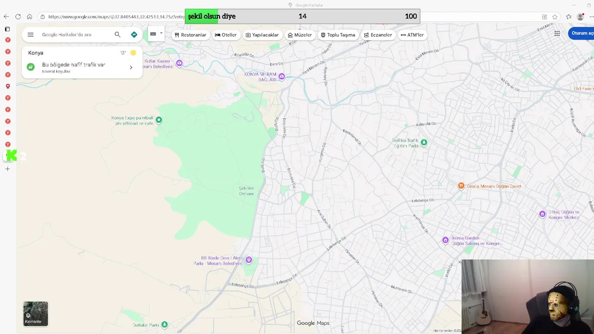This screenshot has width=594, height=334.
Task: Click the Kızlar Kayası map pin
Action: click(x=179, y=63)
